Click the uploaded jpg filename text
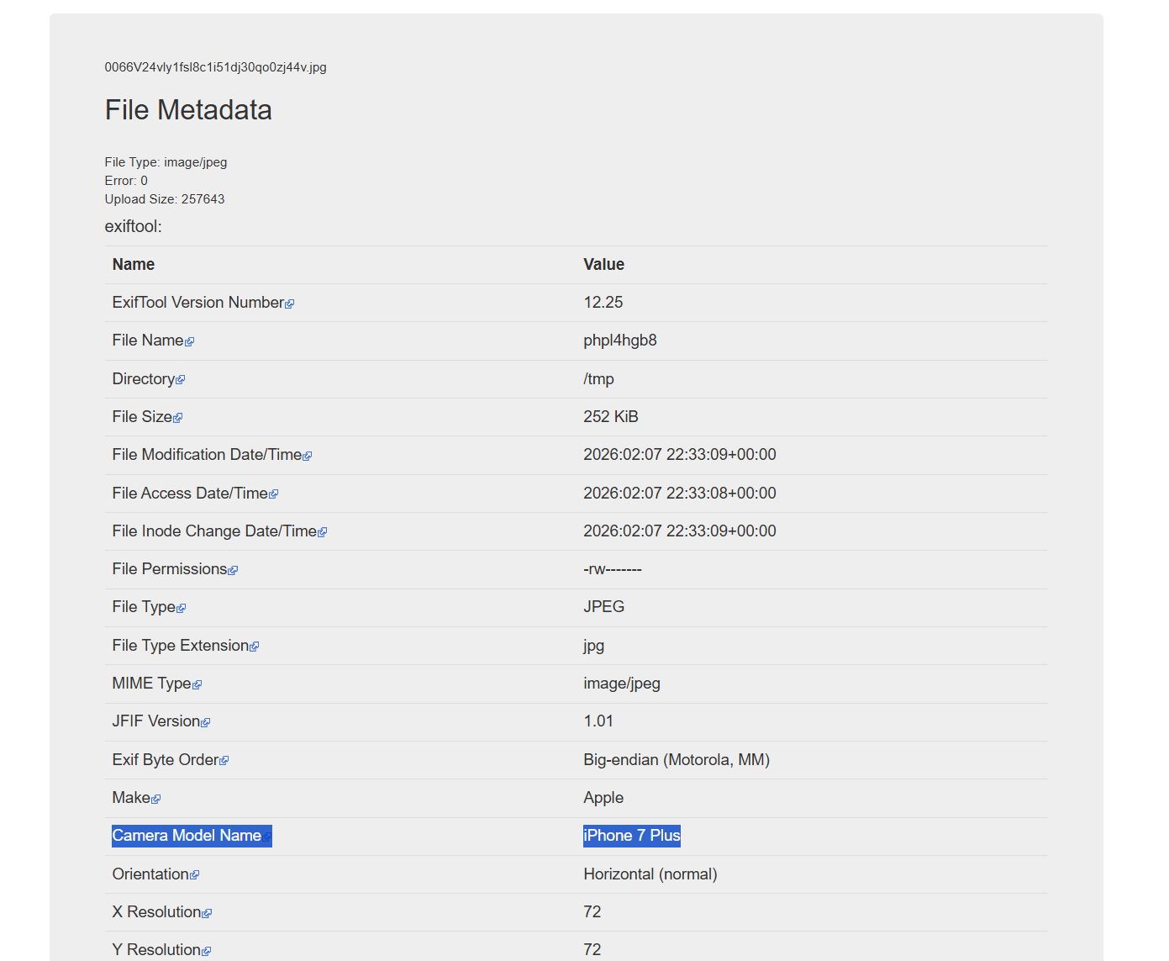Image resolution: width=1169 pixels, height=961 pixels. 215,67
